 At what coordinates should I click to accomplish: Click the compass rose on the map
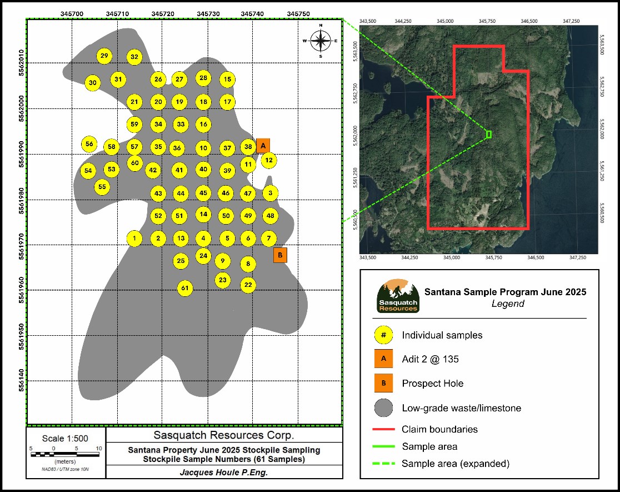pos(320,41)
